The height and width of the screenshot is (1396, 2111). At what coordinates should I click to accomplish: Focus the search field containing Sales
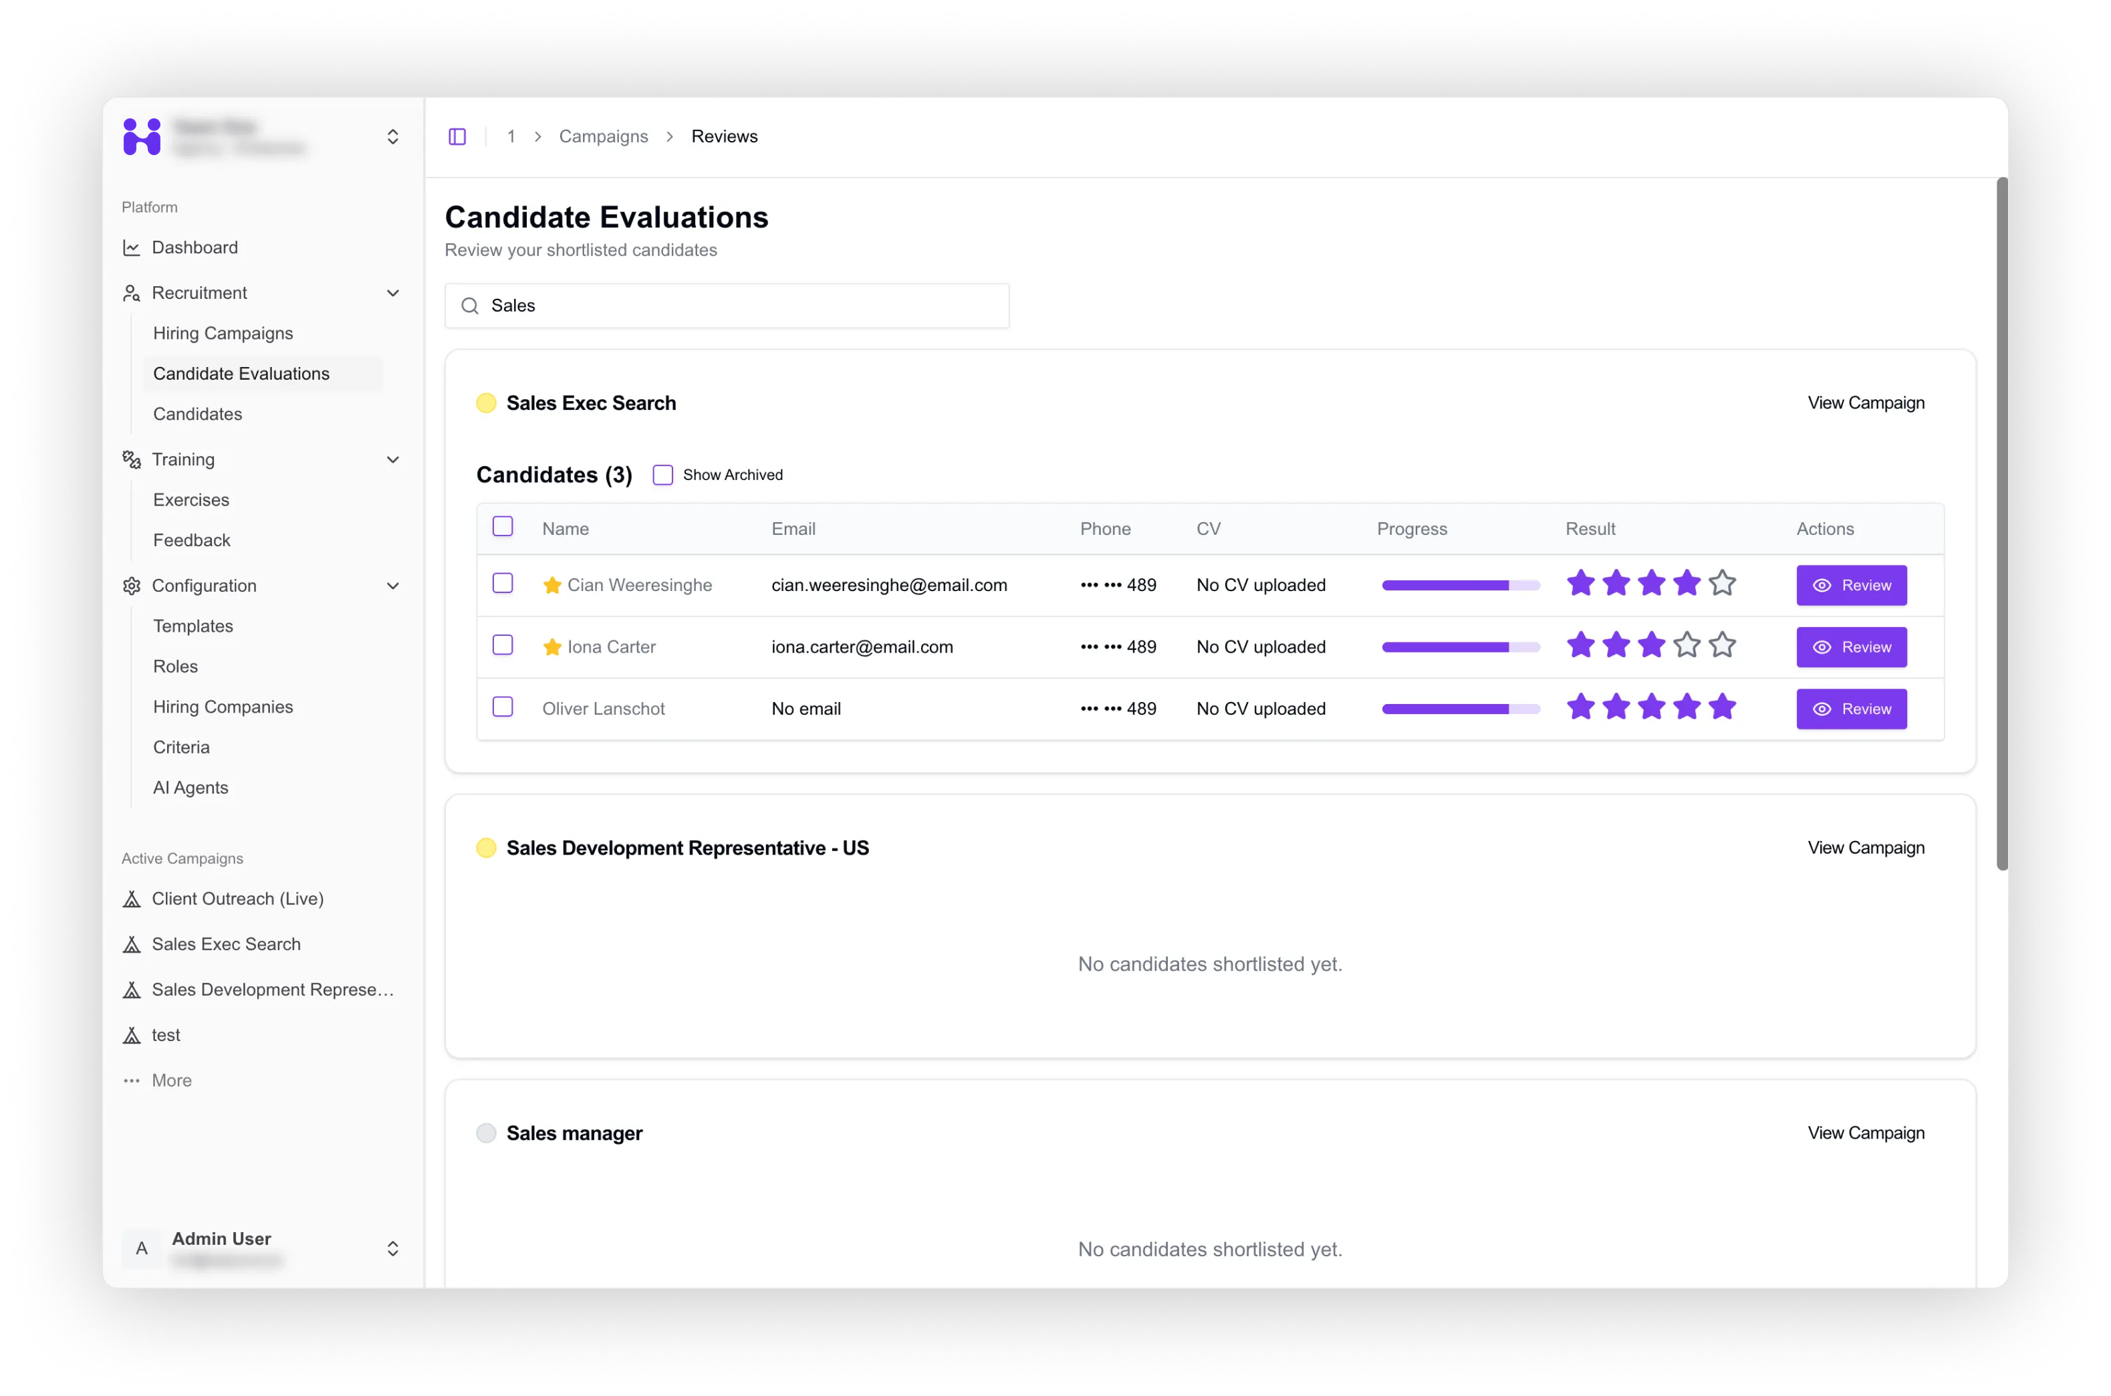(x=727, y=306)
